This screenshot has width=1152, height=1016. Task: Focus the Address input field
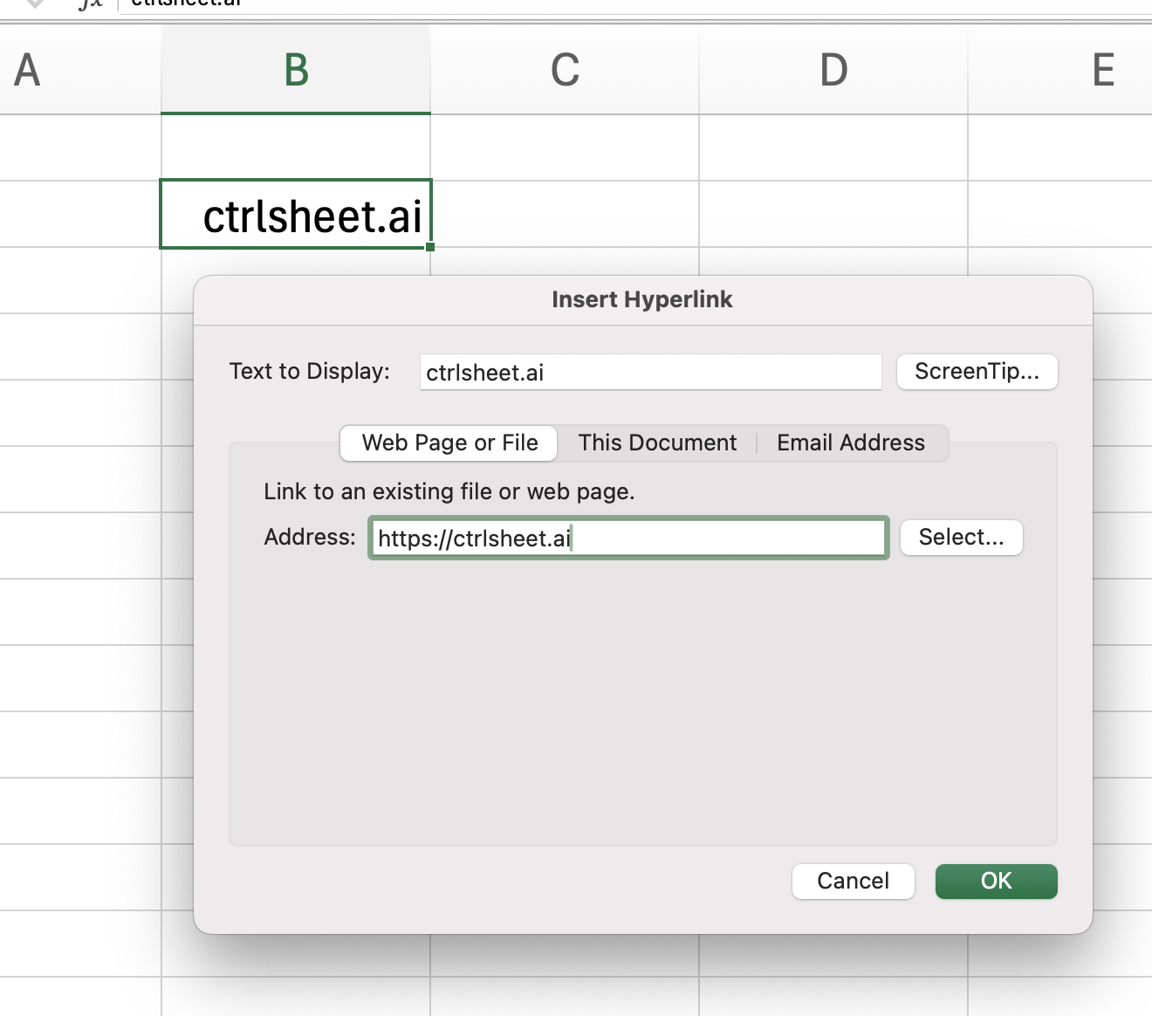(x=628, y=538)
